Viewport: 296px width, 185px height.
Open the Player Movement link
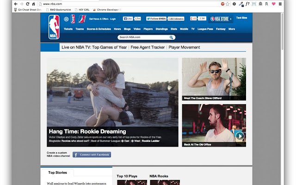pyautogui.click(x=184, y=47)
